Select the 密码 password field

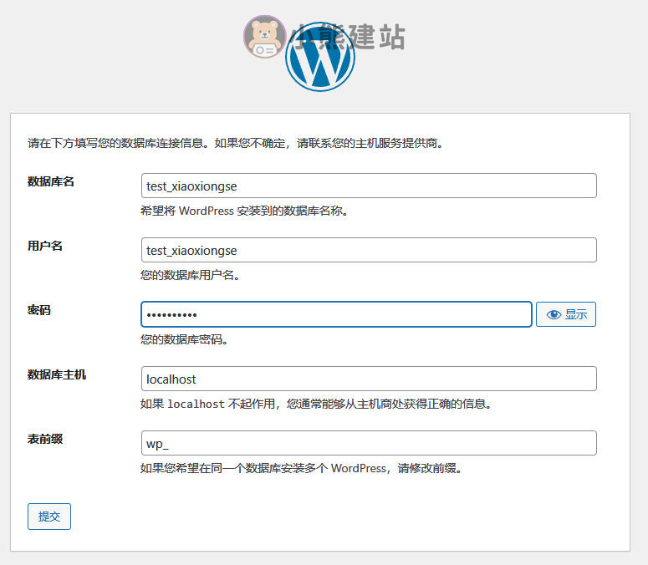pyautogui.click(x=335, y=314)
